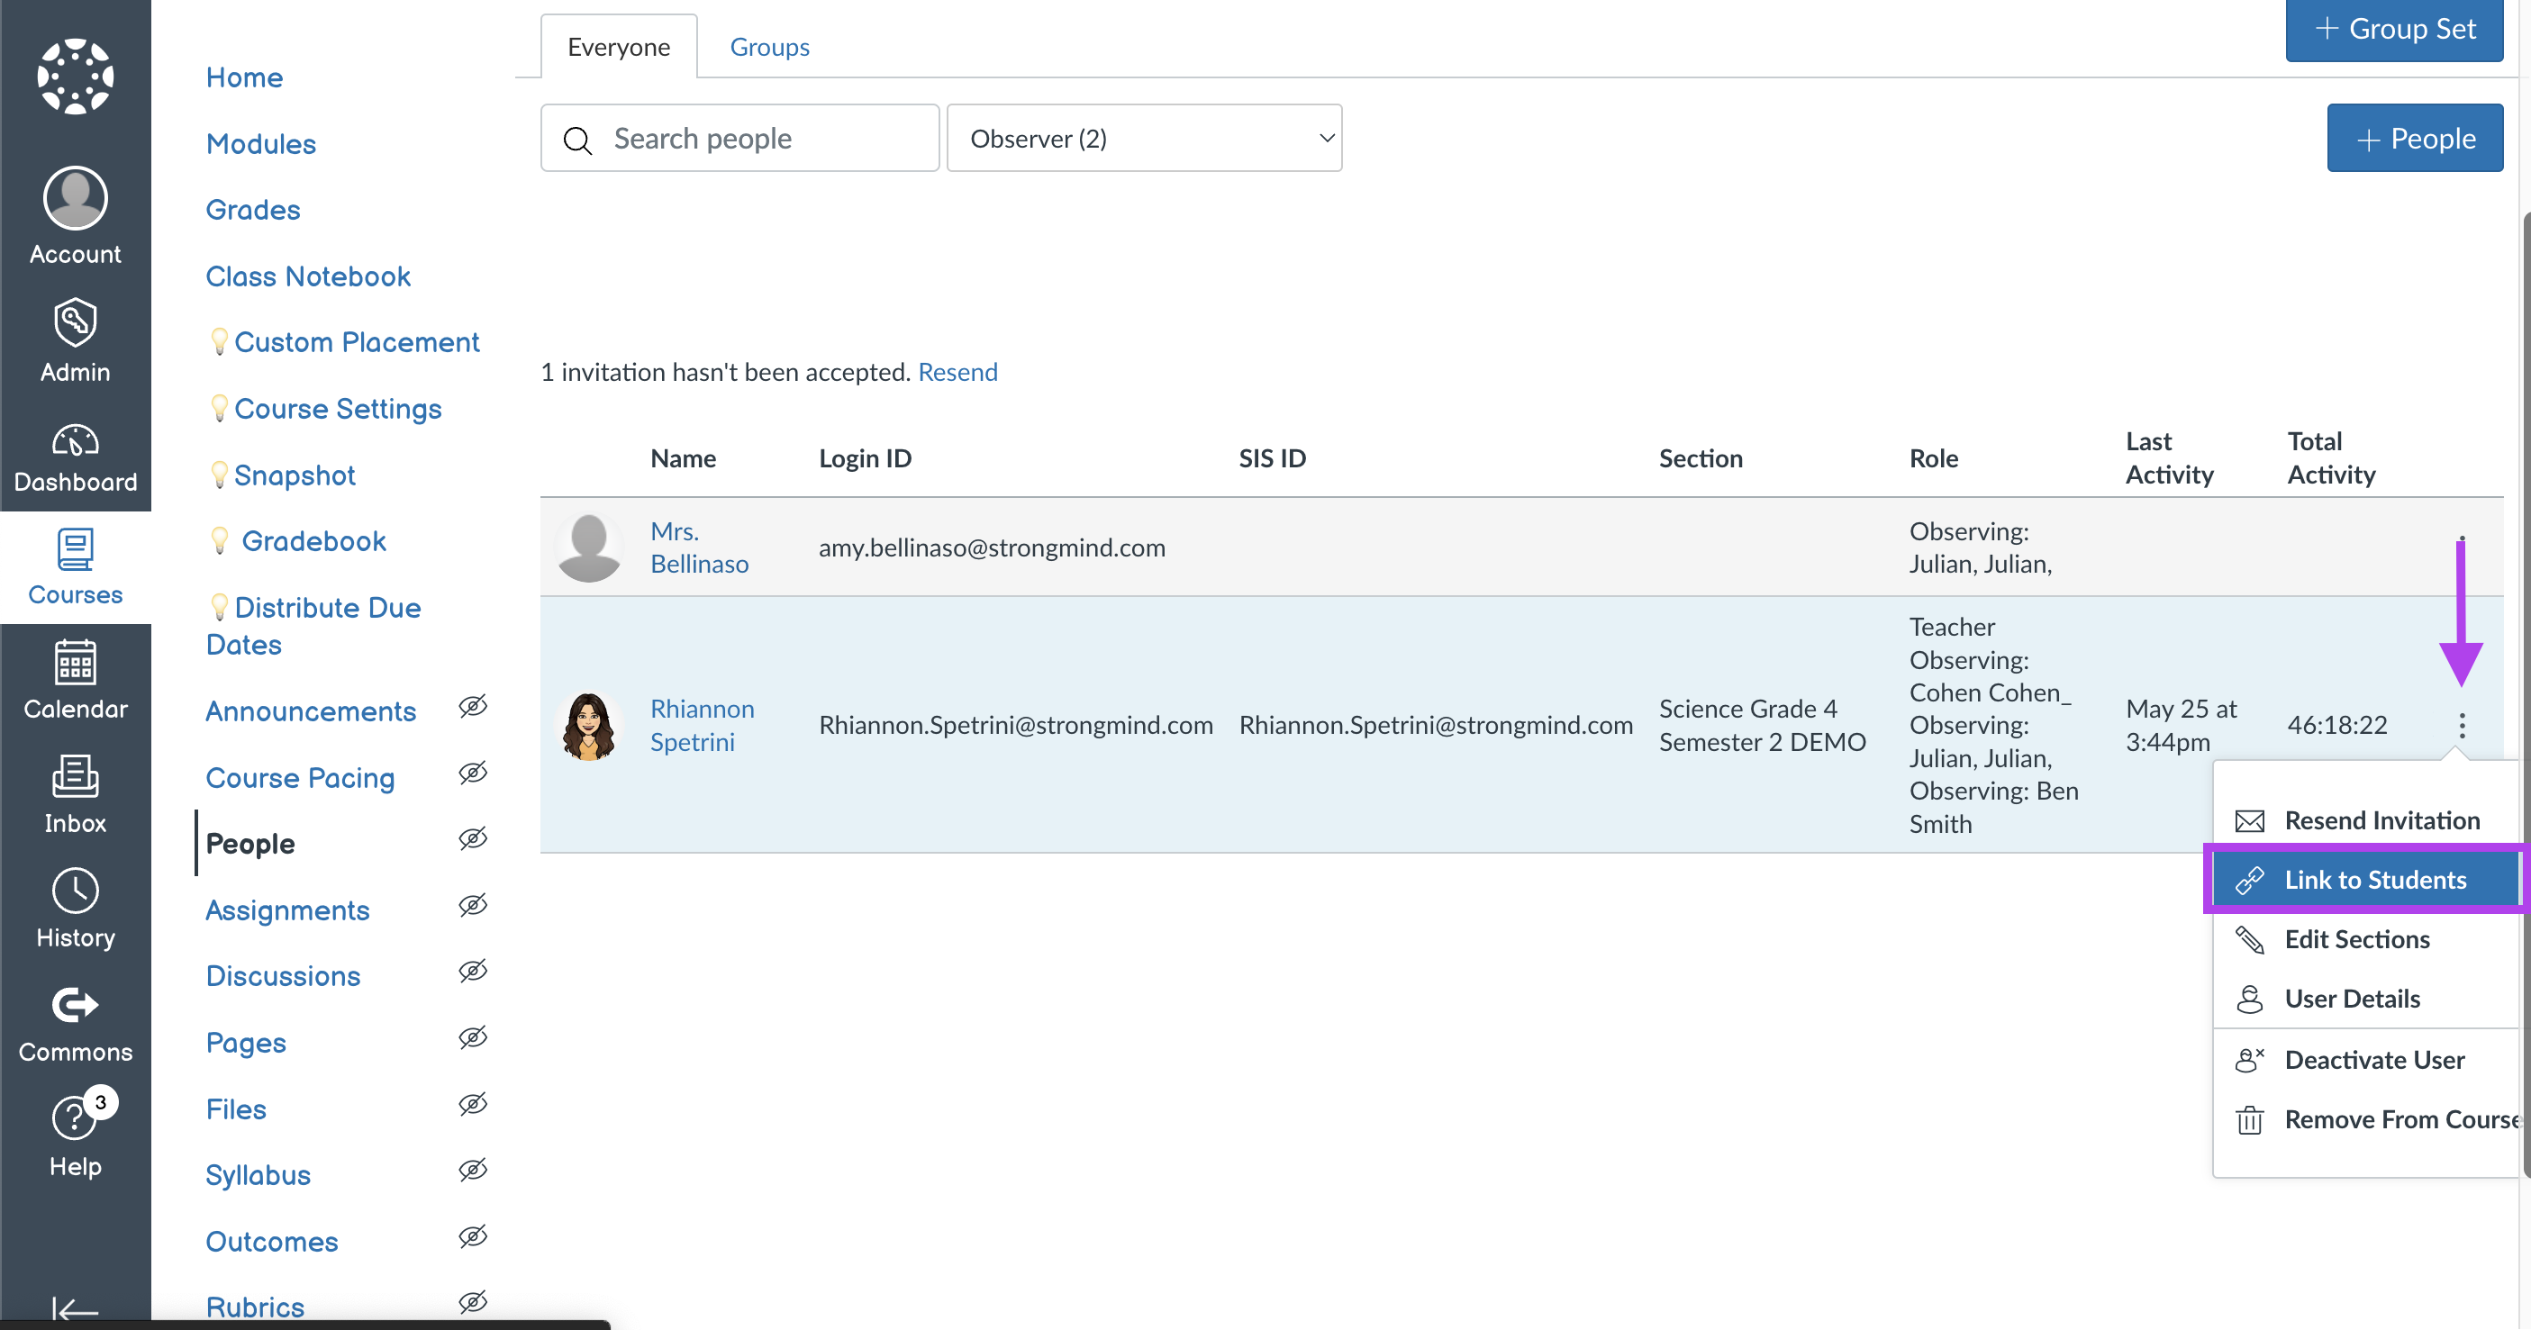Open the Inbox icon
2531x1330 pixels.
pyautogui.click(x=76, y=776)
